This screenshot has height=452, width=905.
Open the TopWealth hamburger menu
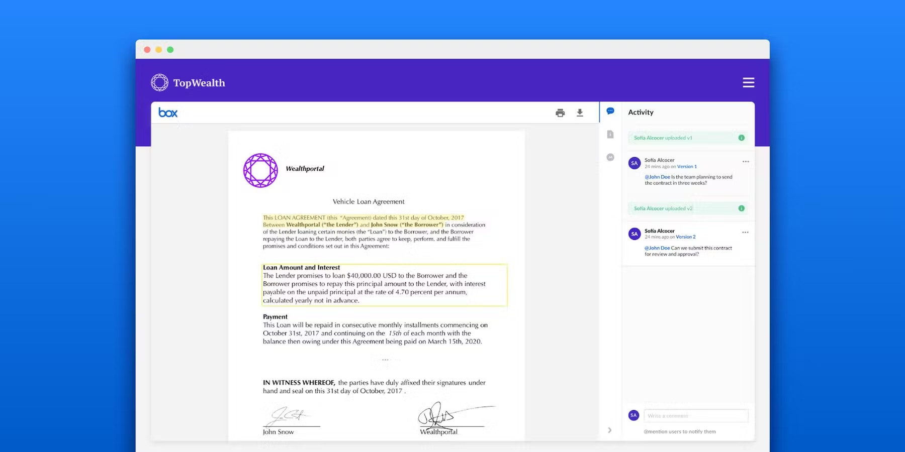click(748, 82)
